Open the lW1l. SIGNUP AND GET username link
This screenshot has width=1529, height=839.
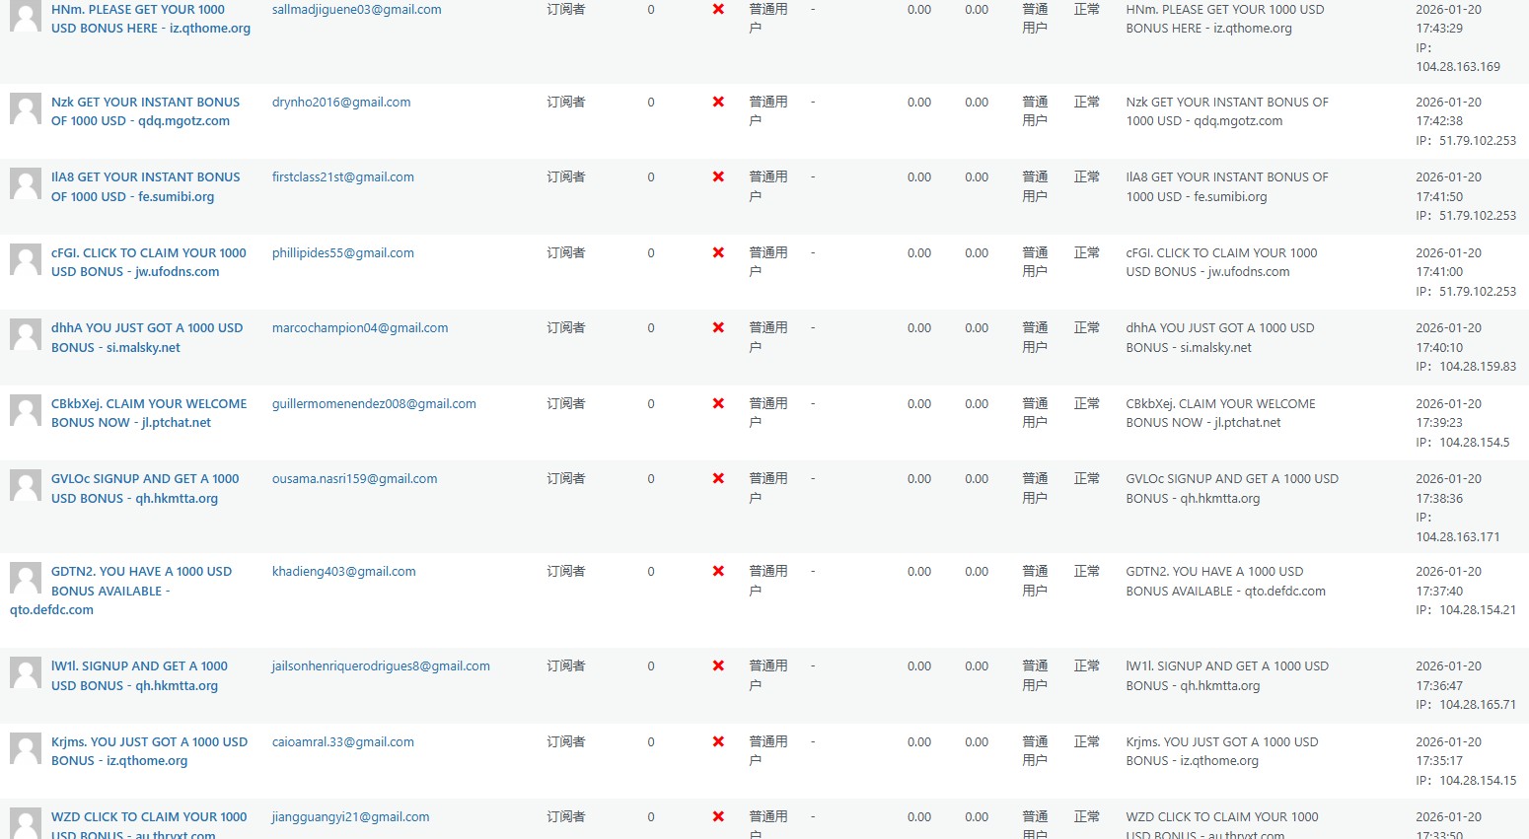click(139, 675)
